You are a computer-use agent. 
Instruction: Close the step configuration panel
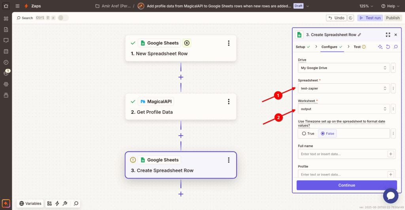pyautogui.click(x=396, y=35)
